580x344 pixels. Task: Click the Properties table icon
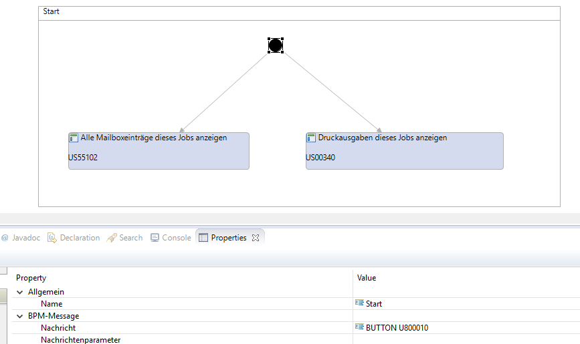coord(203,238)
